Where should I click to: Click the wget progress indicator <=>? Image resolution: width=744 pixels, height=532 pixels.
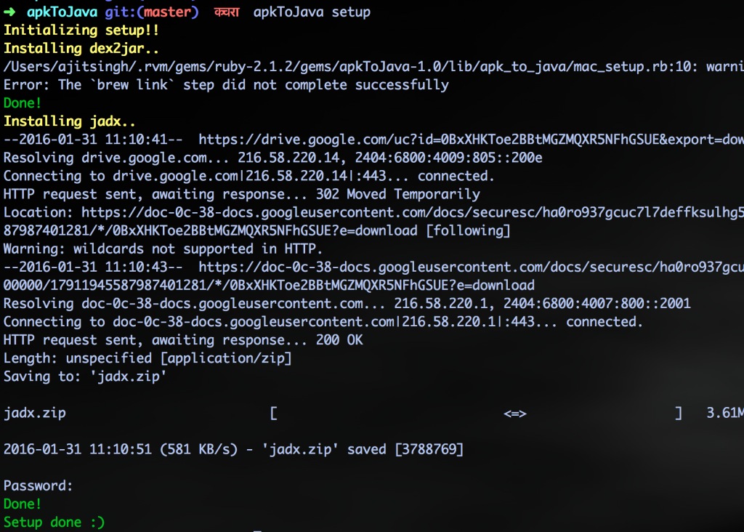(x=515, y=414)
